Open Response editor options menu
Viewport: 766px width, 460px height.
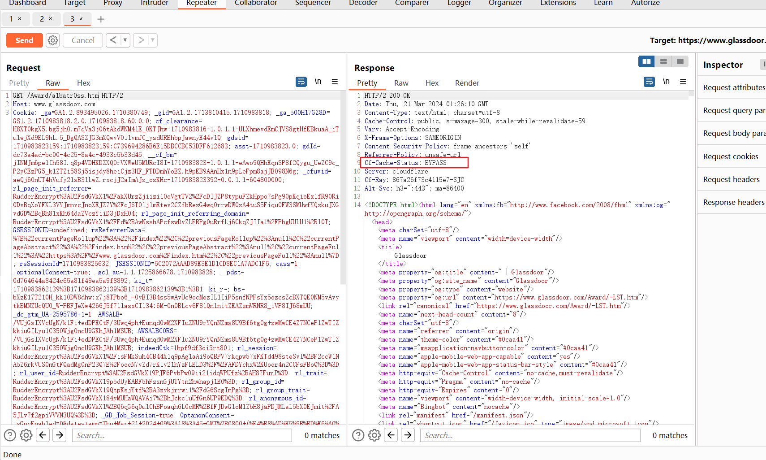pyautogui.click(x=683, y=82)
